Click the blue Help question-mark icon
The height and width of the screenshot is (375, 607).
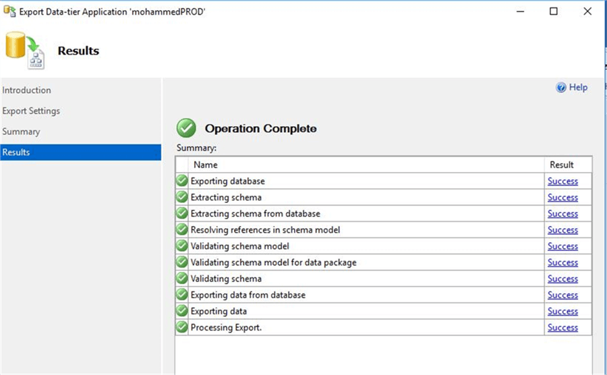pyautogui.click(x=561, y=88)
